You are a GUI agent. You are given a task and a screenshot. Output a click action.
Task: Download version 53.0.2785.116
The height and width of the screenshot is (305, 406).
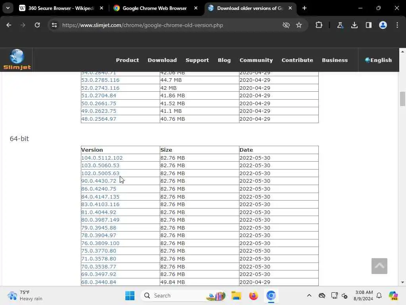pyautogui.click(x=100, y=80)
